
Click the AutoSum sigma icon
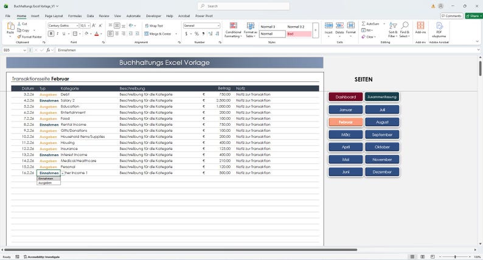click(364, 24)
